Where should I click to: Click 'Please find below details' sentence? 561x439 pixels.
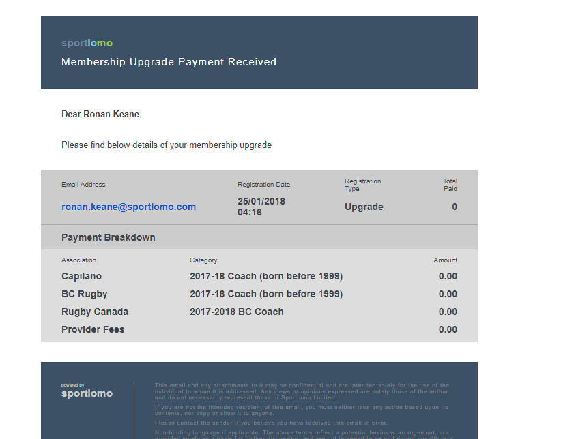tap(167, 145)
